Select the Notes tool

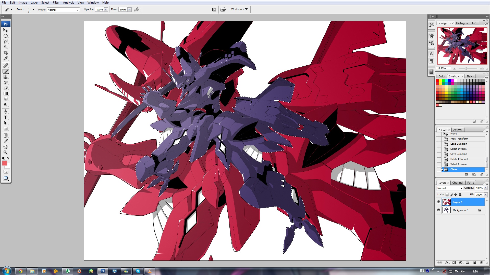pyautogui.click(x=6, y=136)
